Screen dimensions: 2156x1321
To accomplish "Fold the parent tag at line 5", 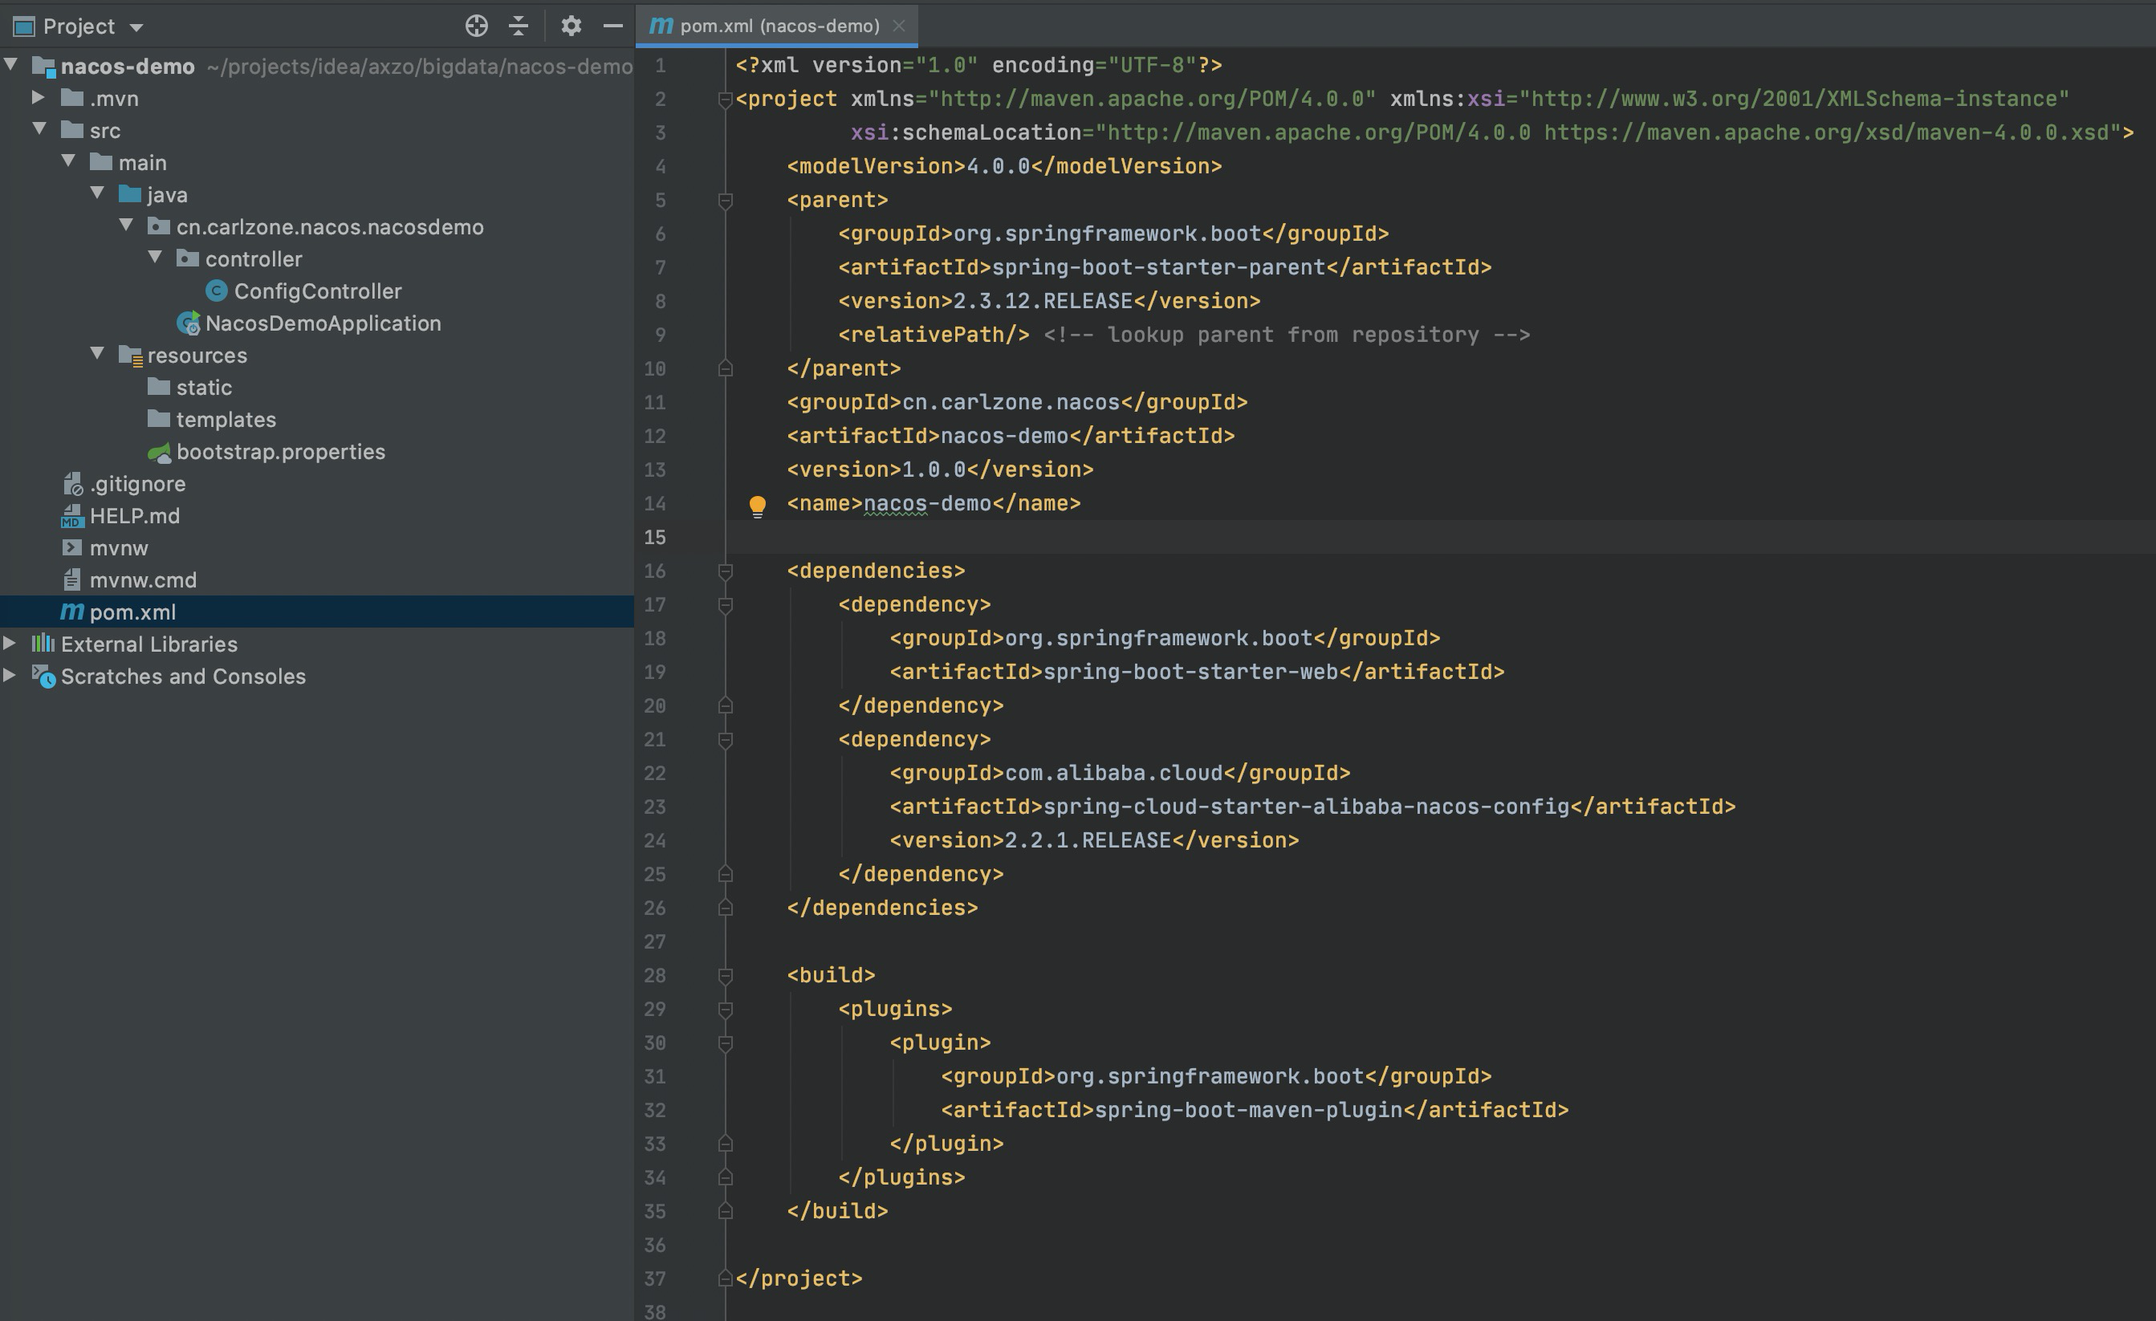I will 725,201.
